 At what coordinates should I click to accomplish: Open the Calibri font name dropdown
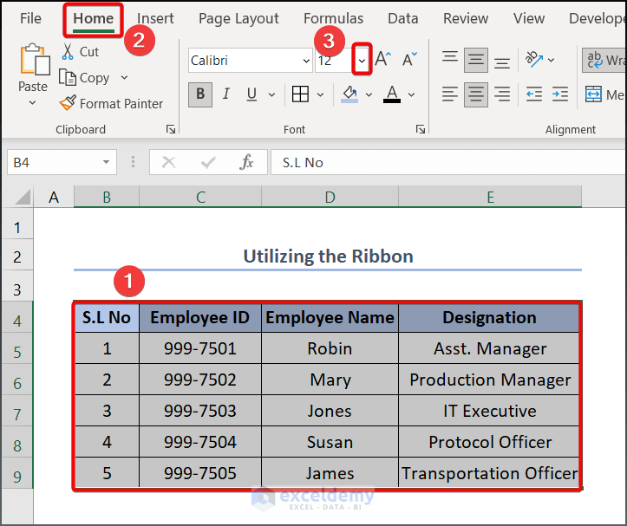pyautogui.click(x=306, y=61)
